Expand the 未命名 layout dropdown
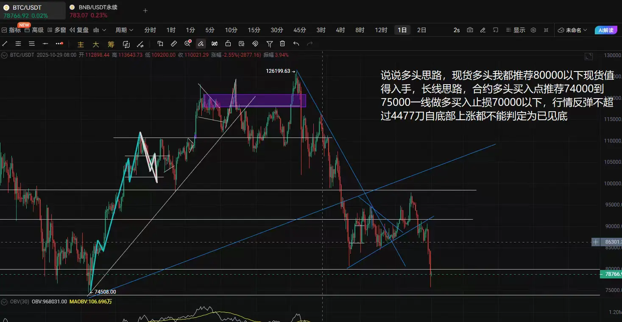The height and width of the screenshot is (322, 622). (573, 30)
